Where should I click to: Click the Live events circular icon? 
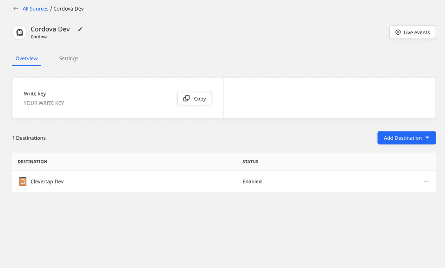click(398, 32)
